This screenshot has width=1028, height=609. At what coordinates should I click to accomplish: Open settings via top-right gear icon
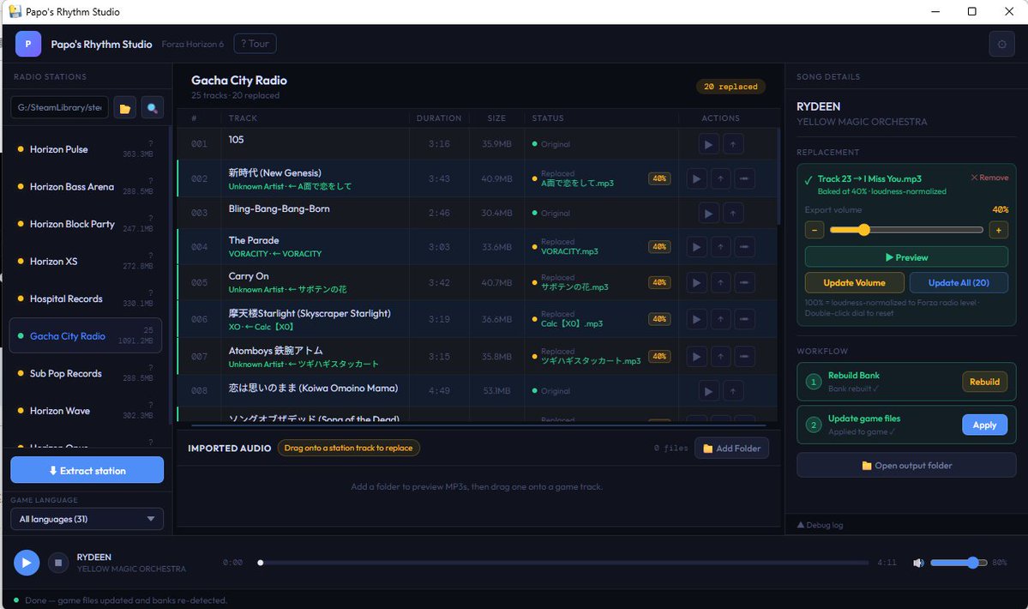[x=1001, y=44]
